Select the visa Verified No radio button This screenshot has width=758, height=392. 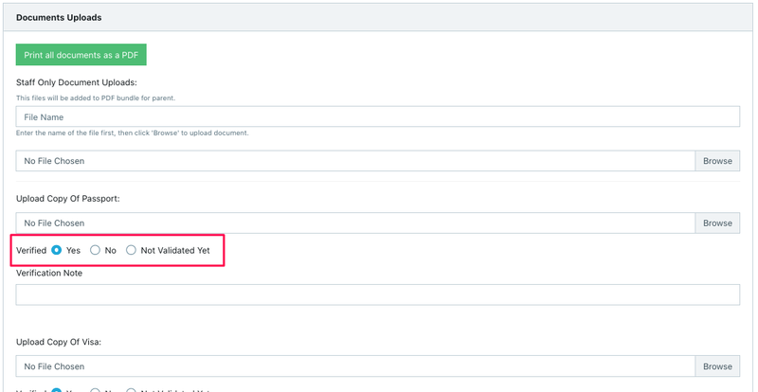pos(95,389)
